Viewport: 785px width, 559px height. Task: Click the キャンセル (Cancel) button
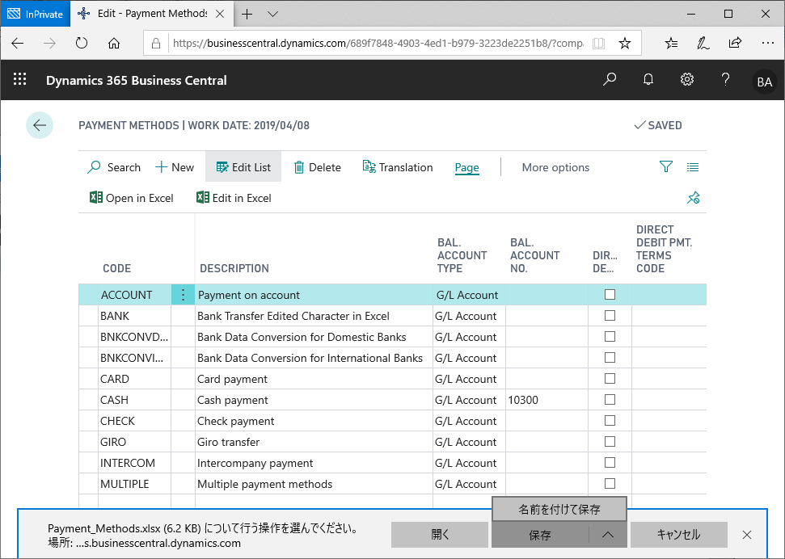coord(678,535)
